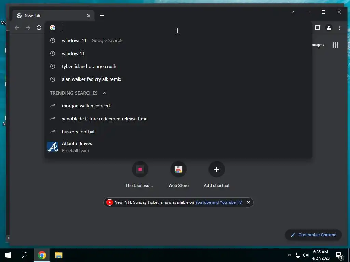The height and width of the screenshot is (262, 350).
Task: Open the Windows Start menu
Action: click(8, 255)
